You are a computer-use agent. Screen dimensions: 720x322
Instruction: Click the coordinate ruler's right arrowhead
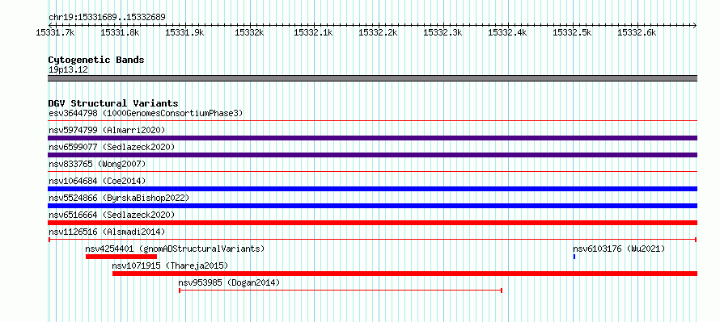pos(695,25)
